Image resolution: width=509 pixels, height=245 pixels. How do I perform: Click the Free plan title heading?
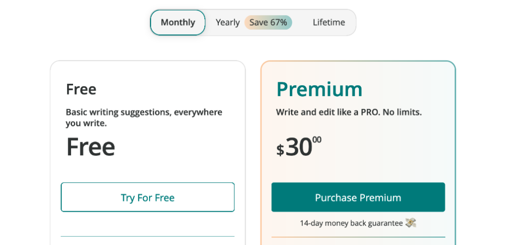click(81, 89)
